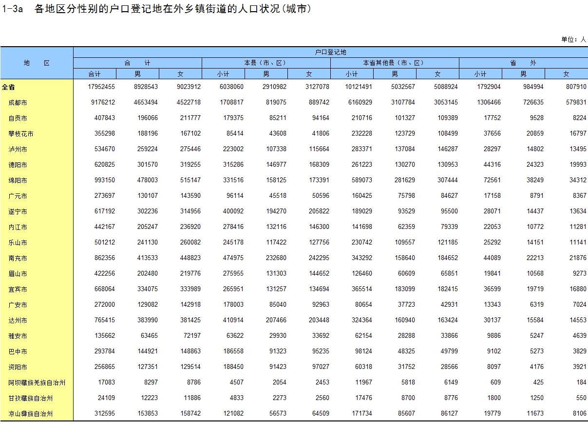Click the cell with value 189029
Viewport: 588px width, 437px height.
[x=362, y=211]
